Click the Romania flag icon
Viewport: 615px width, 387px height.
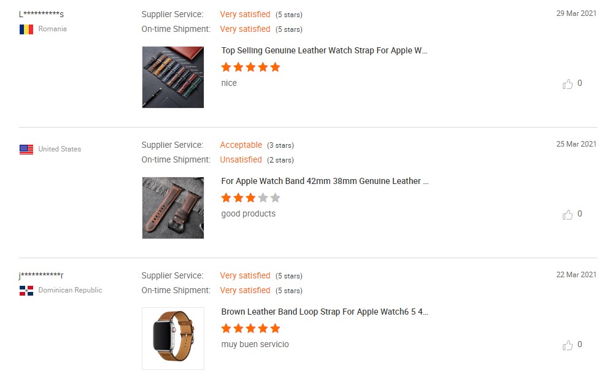click(26, 29)
